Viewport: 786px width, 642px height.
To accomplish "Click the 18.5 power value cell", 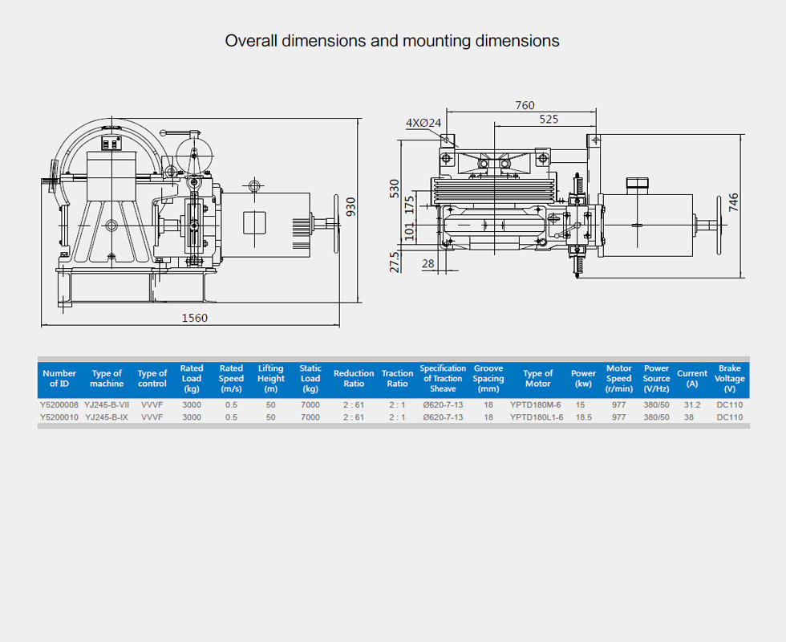I will click(583, 417).
